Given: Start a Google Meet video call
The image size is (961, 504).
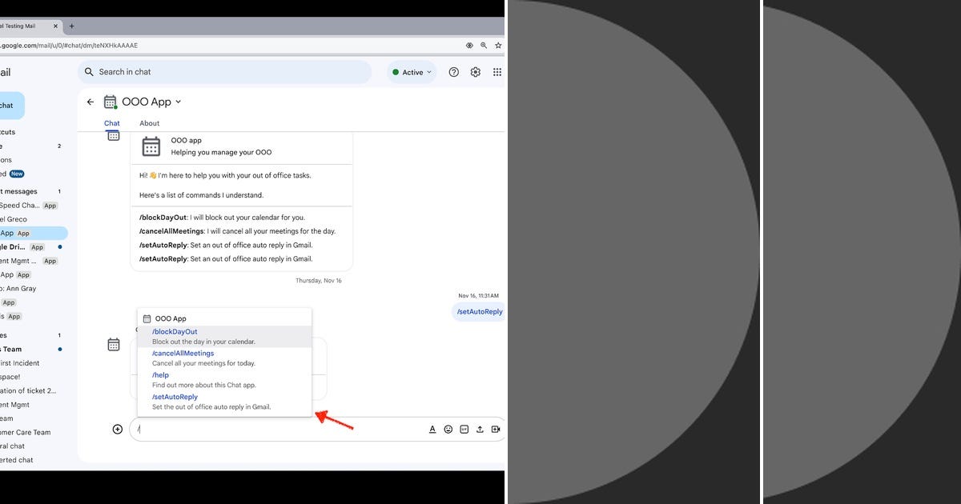Looking at the screenshot, I should [x=497, y=429].
